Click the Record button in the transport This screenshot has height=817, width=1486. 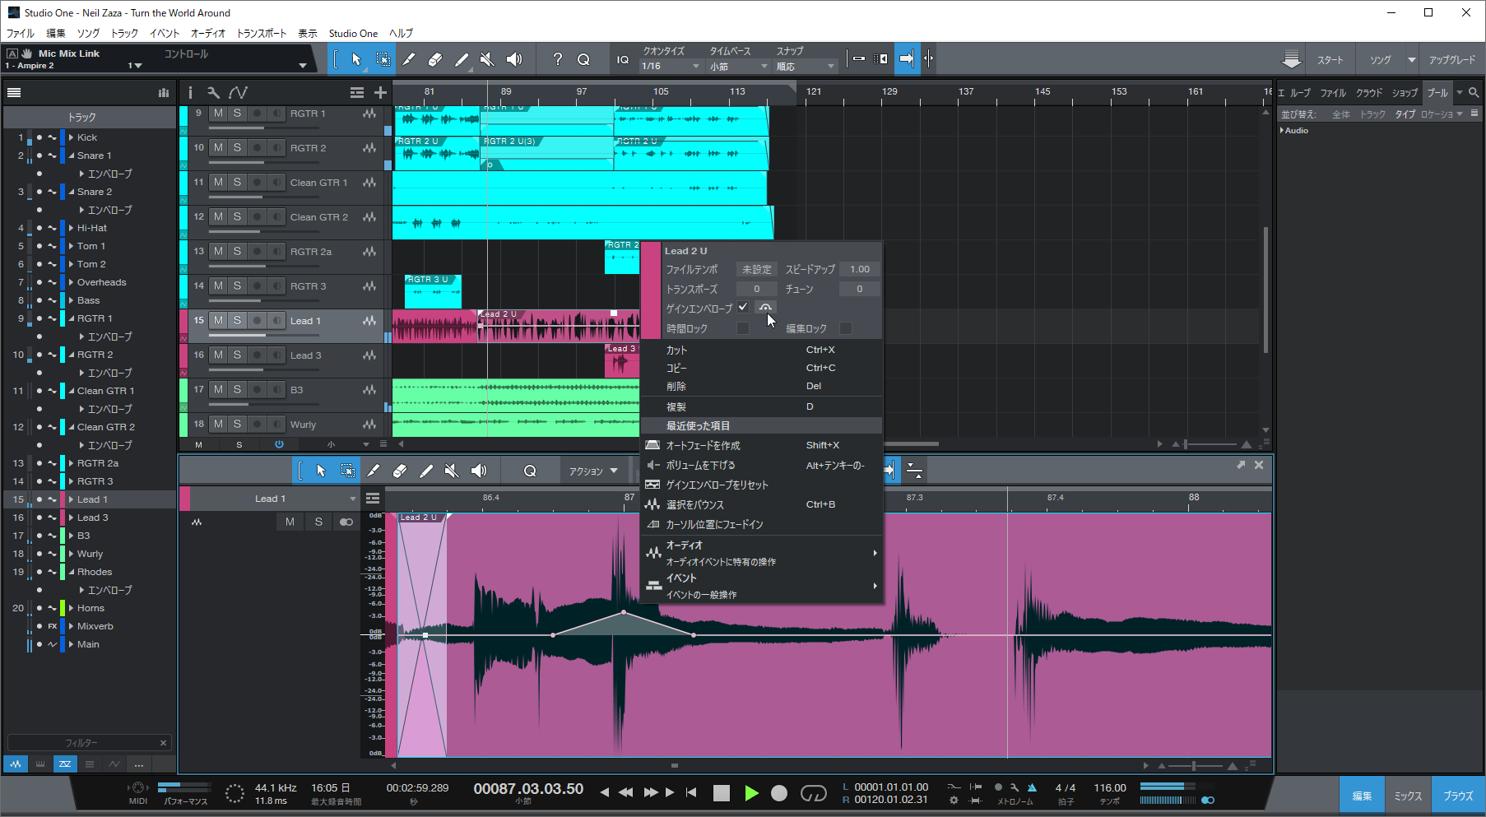tap(779, 793)
